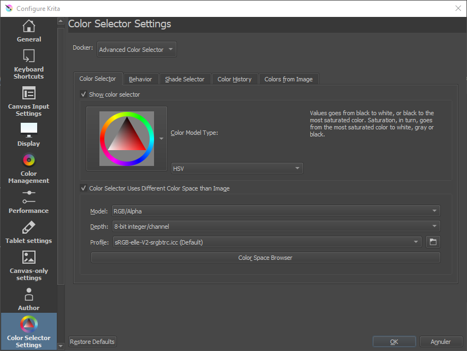Switch to the Shade Selector tab

point(185,79)
